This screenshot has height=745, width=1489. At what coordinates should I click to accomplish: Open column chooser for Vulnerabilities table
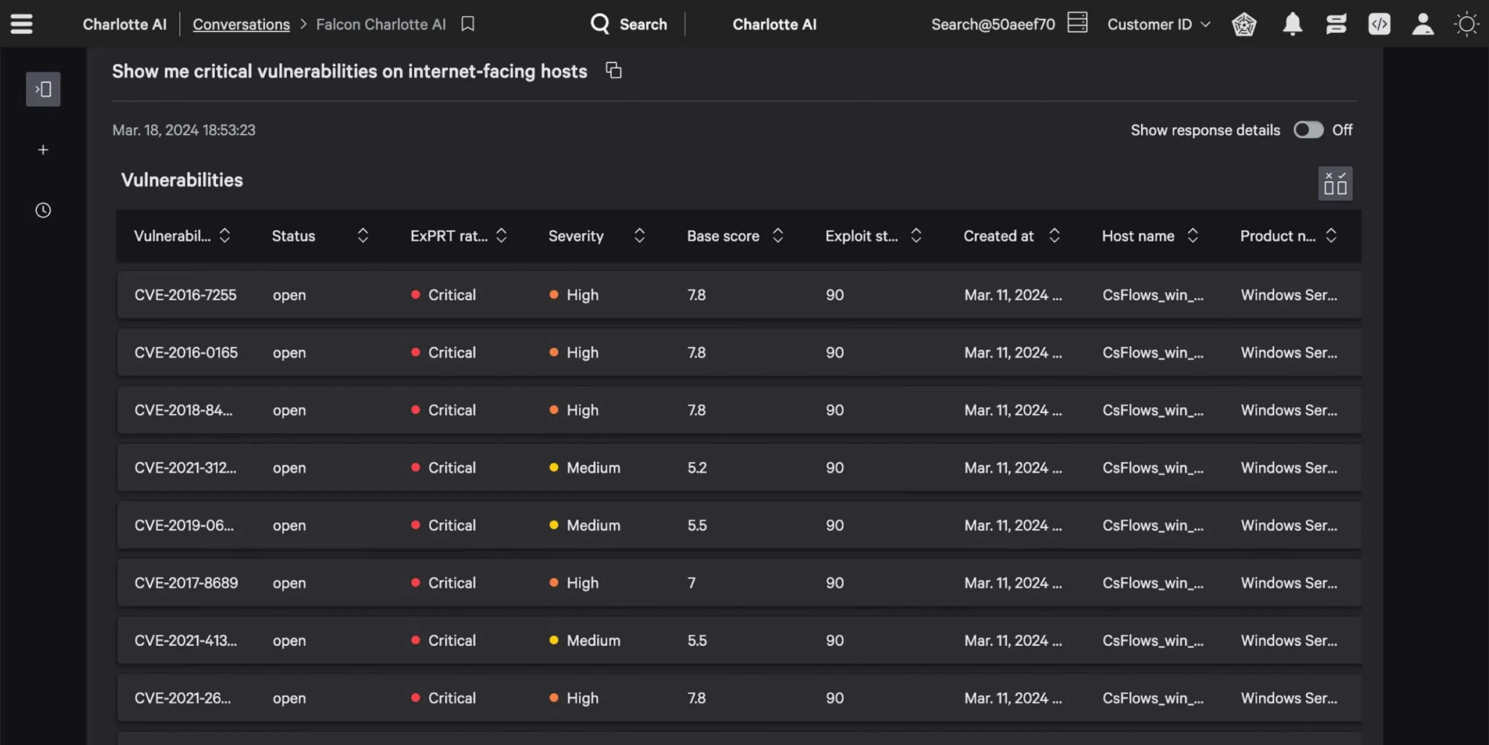point(1335,184)
